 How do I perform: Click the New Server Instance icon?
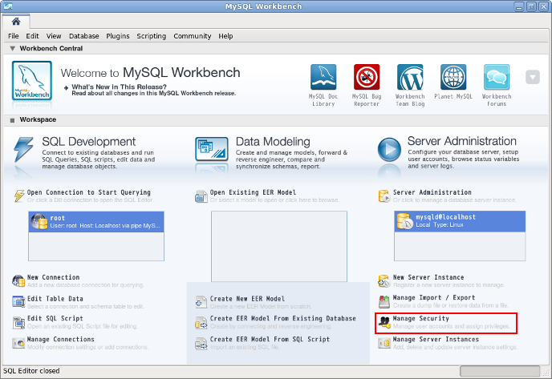(x=384, y=281)
